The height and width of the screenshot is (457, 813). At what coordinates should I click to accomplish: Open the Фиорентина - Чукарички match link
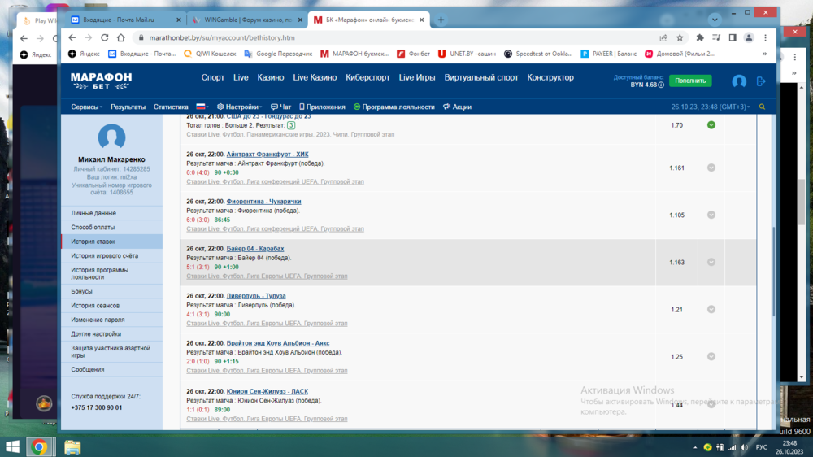point(263,202)
